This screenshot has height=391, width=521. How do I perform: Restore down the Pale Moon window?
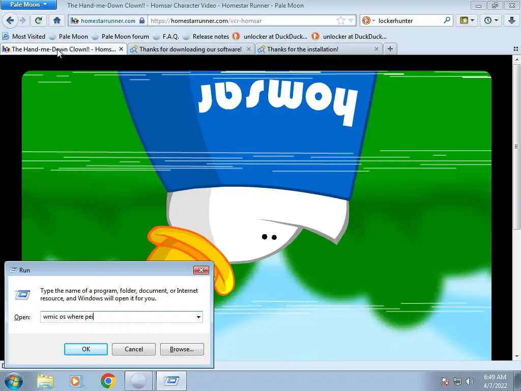pos(495,5)
